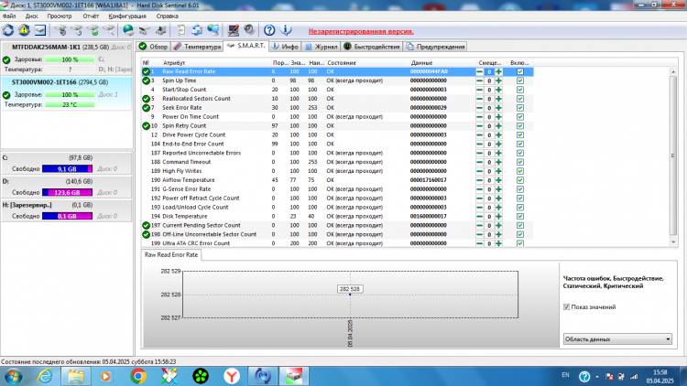Click the blue info bubble toolbar icon
687x386 pixels.
coord(286,30)
